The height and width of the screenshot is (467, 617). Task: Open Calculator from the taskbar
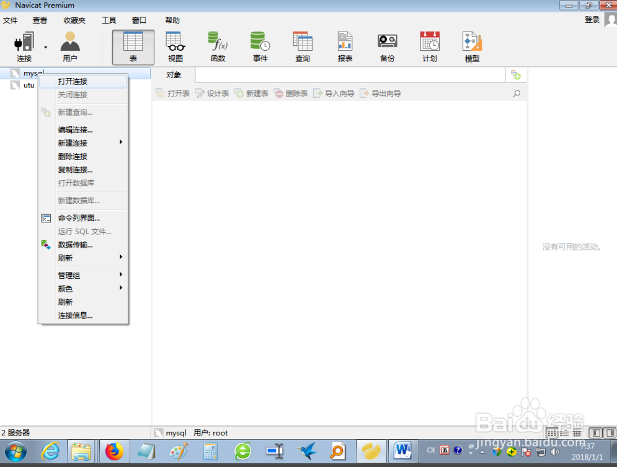point(210,452)
